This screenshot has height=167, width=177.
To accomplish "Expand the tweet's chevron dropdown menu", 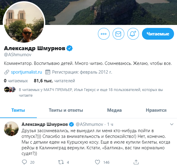I will tap(172, 124).
